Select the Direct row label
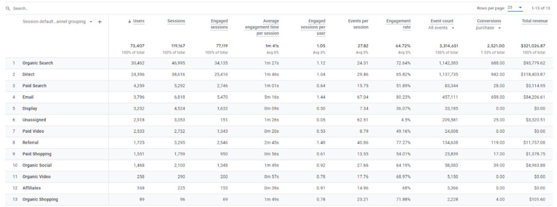This screenshot has height=207, width=557. (x=28, y=74)
